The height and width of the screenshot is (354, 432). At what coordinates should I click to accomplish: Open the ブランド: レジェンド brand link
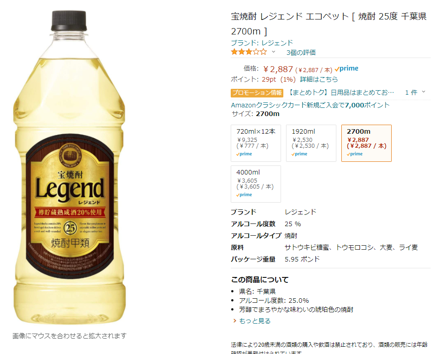pos(262,43)
